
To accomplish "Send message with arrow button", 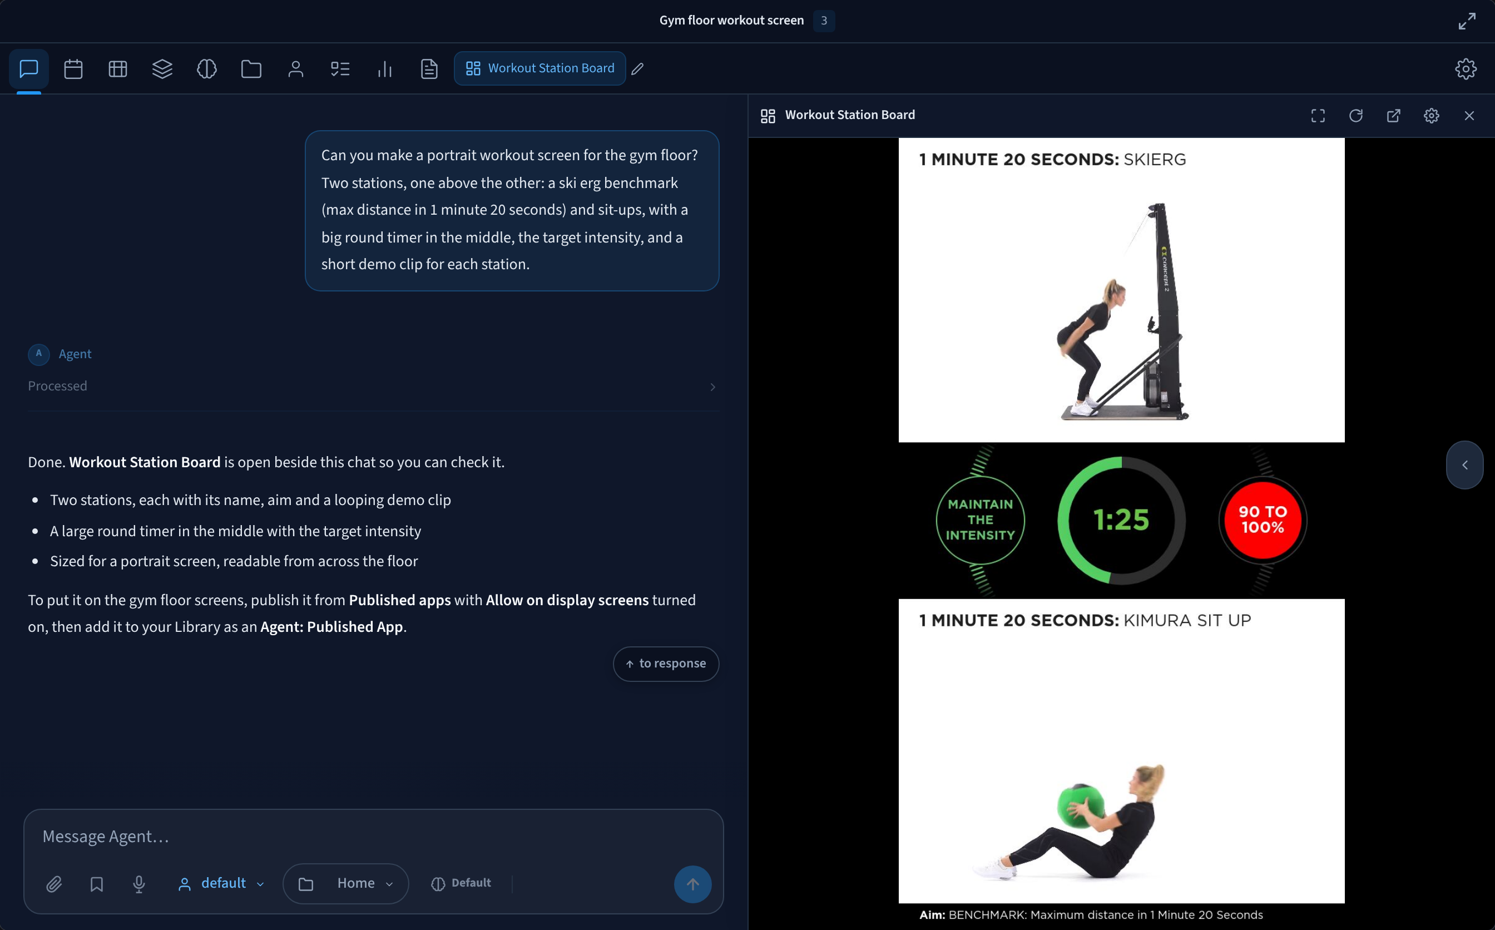I will coord(692,884).
